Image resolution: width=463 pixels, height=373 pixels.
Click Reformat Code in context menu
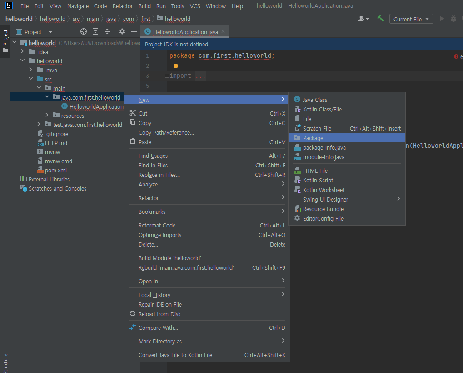coord(207,226)
